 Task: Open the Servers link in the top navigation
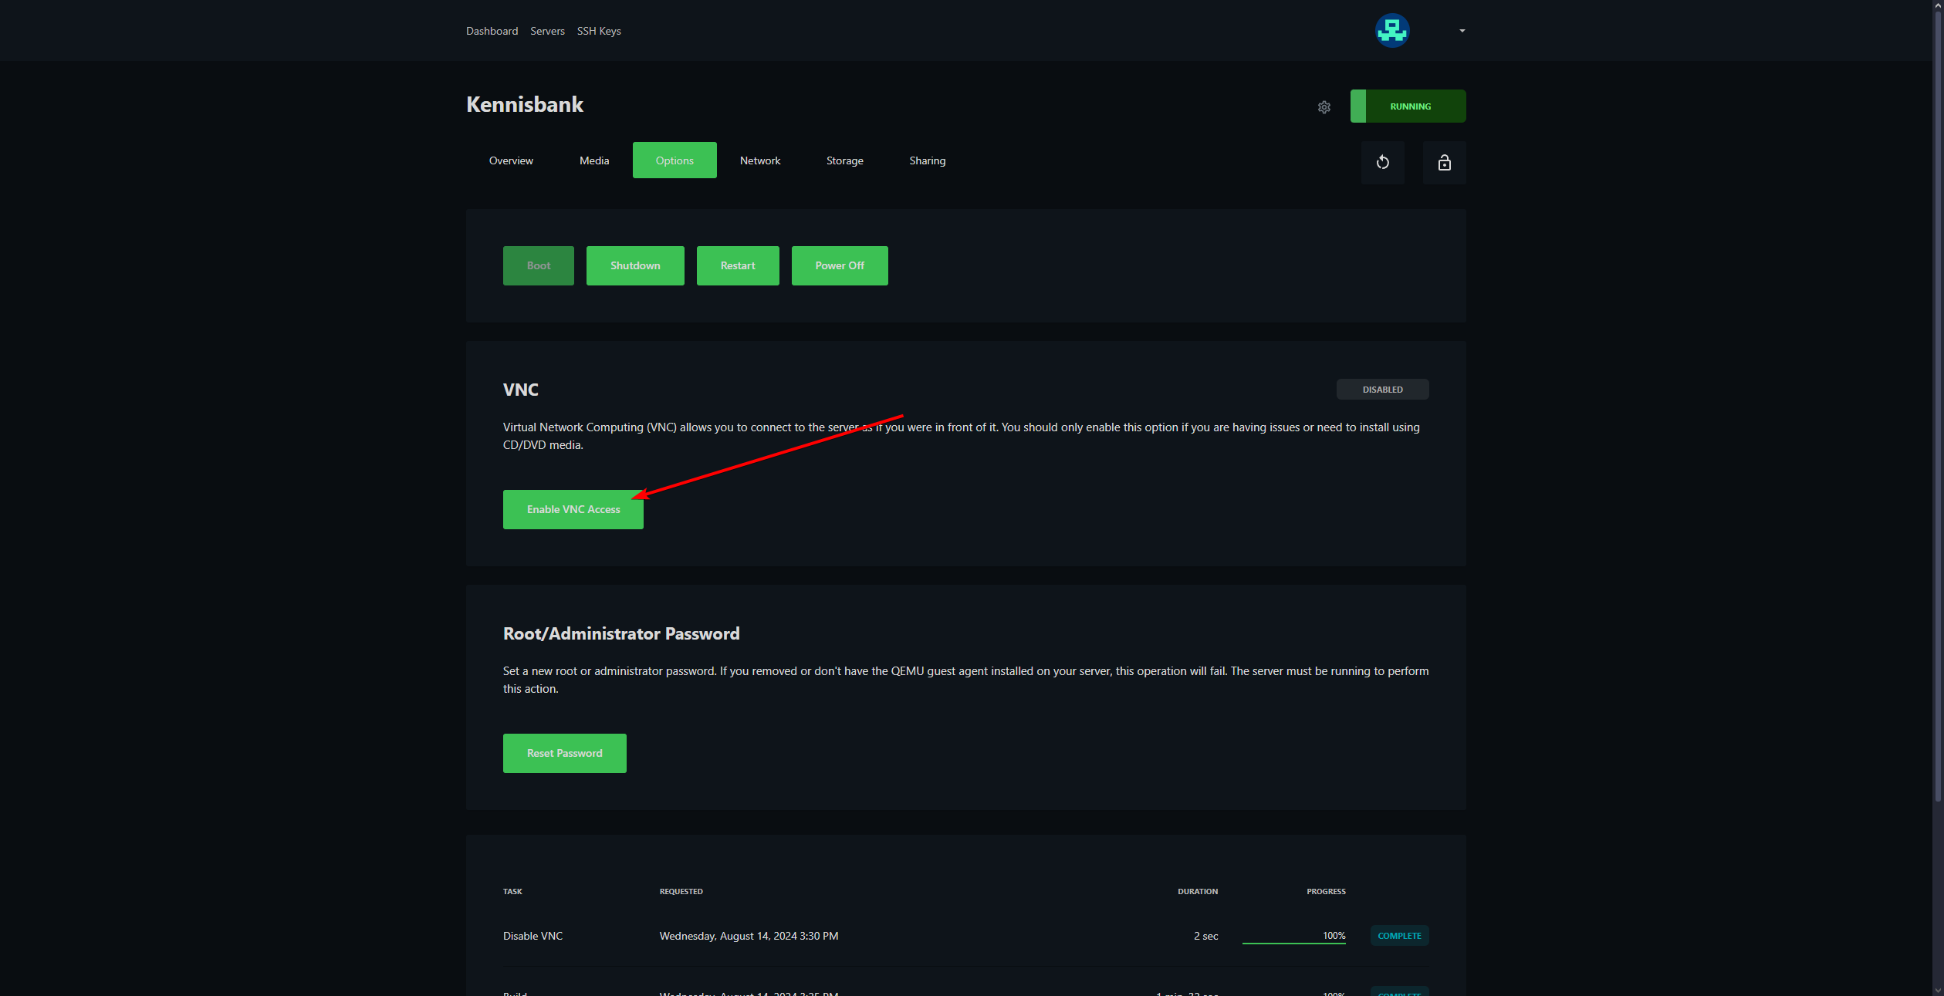coord(547,31)
